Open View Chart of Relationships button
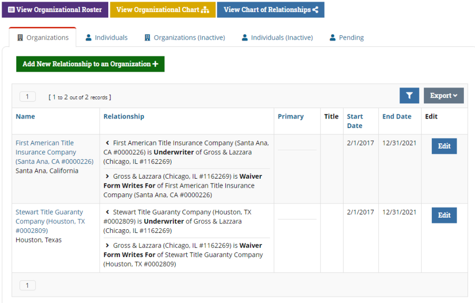The image size is (475, 303). [271, 9]
